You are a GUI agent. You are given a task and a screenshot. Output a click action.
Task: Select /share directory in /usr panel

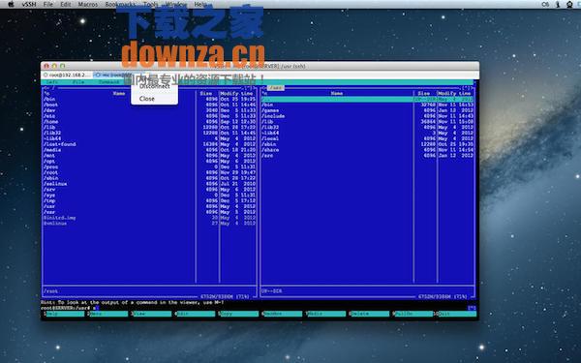coord(367,150)
